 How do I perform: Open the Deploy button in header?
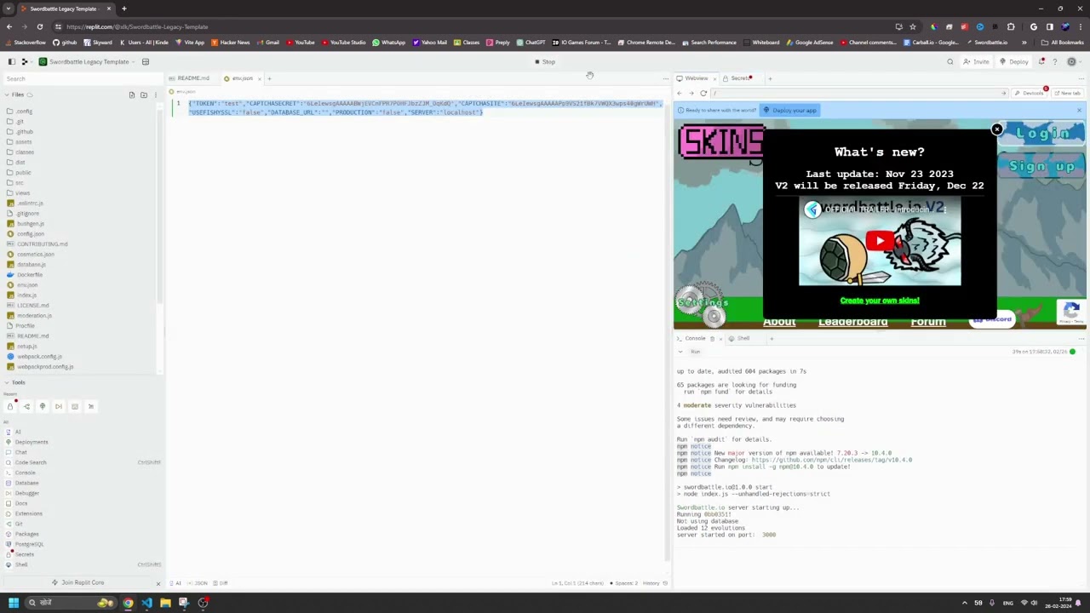click(x=1014, y=61)
